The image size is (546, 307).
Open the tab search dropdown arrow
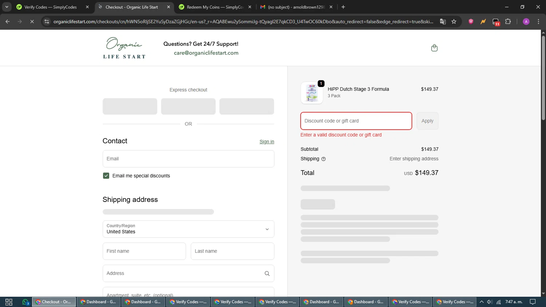pyautogui.click(x=7, y=7)
